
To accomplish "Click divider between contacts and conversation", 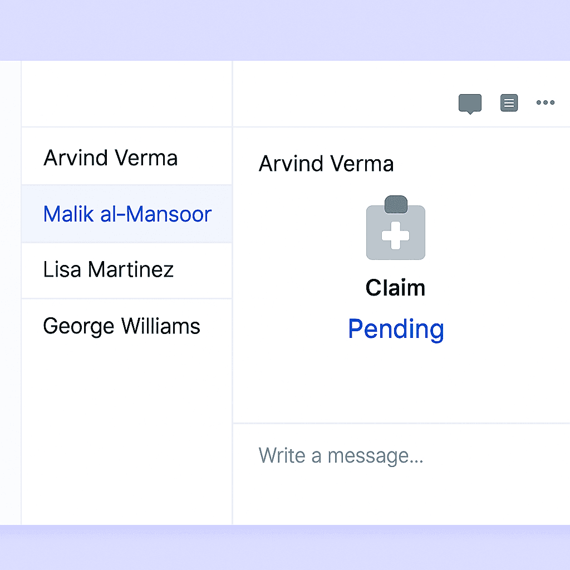I will 232,293.
